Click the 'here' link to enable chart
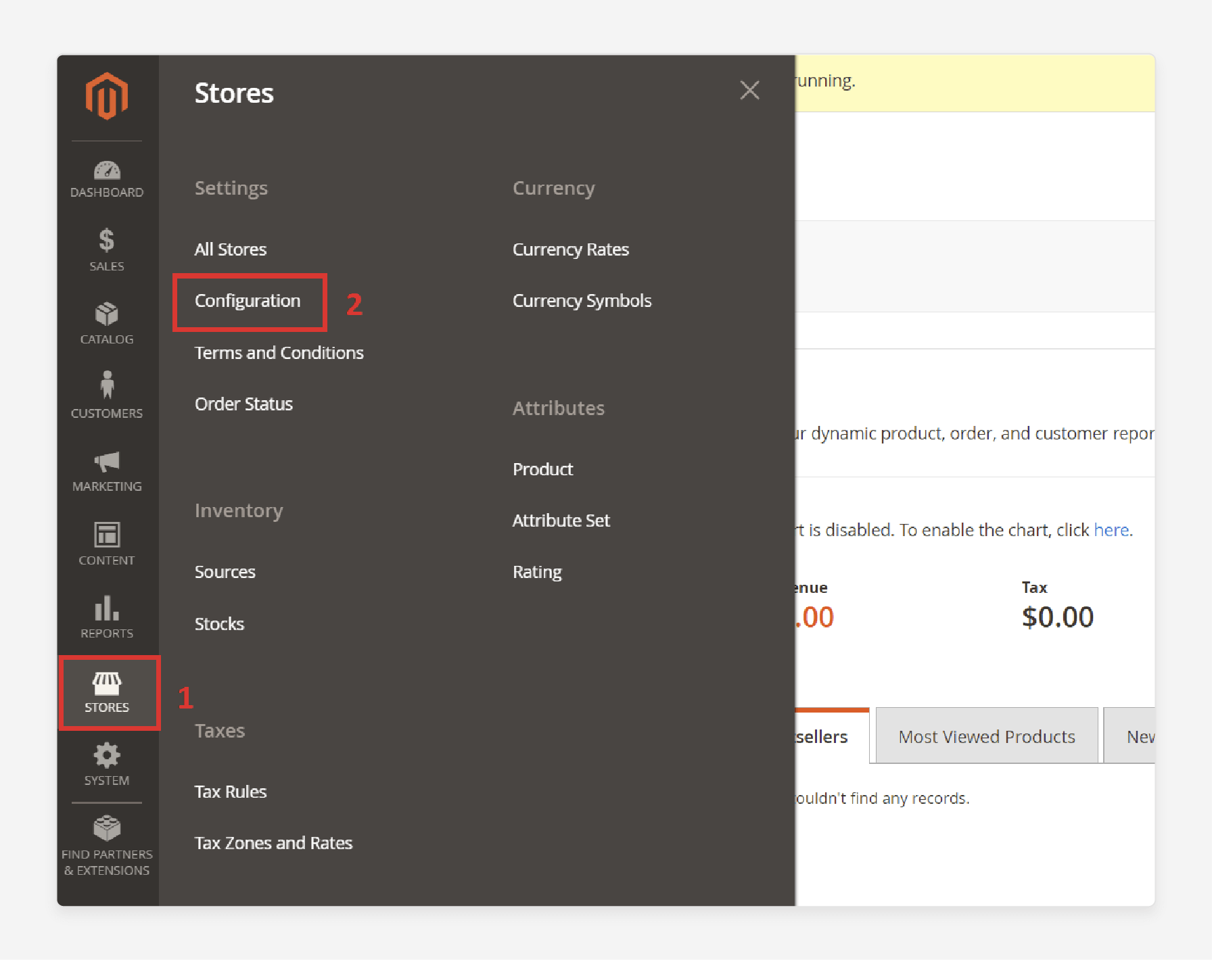 [1111, 530]
